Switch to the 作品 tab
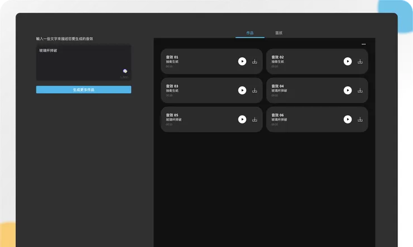The width and height of the screenshot is (413, 247). pos(249,33)
